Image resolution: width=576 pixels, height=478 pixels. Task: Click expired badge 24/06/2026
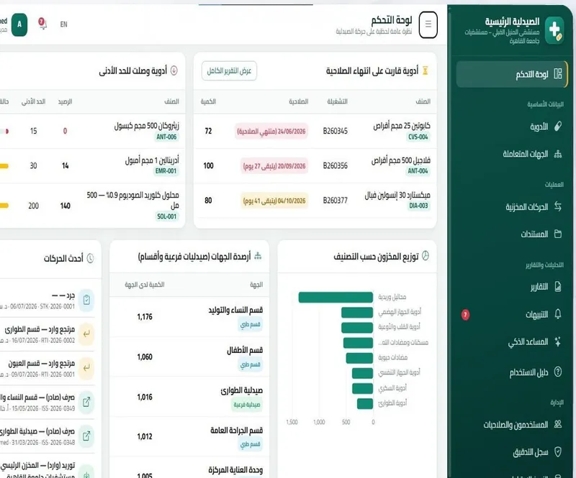(271, 132)
